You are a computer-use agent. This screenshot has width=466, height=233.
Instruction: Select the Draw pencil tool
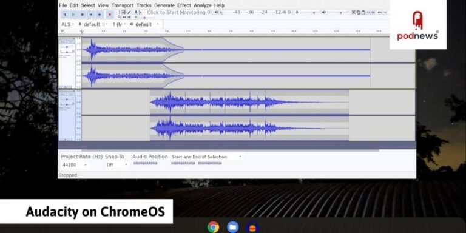129,12
